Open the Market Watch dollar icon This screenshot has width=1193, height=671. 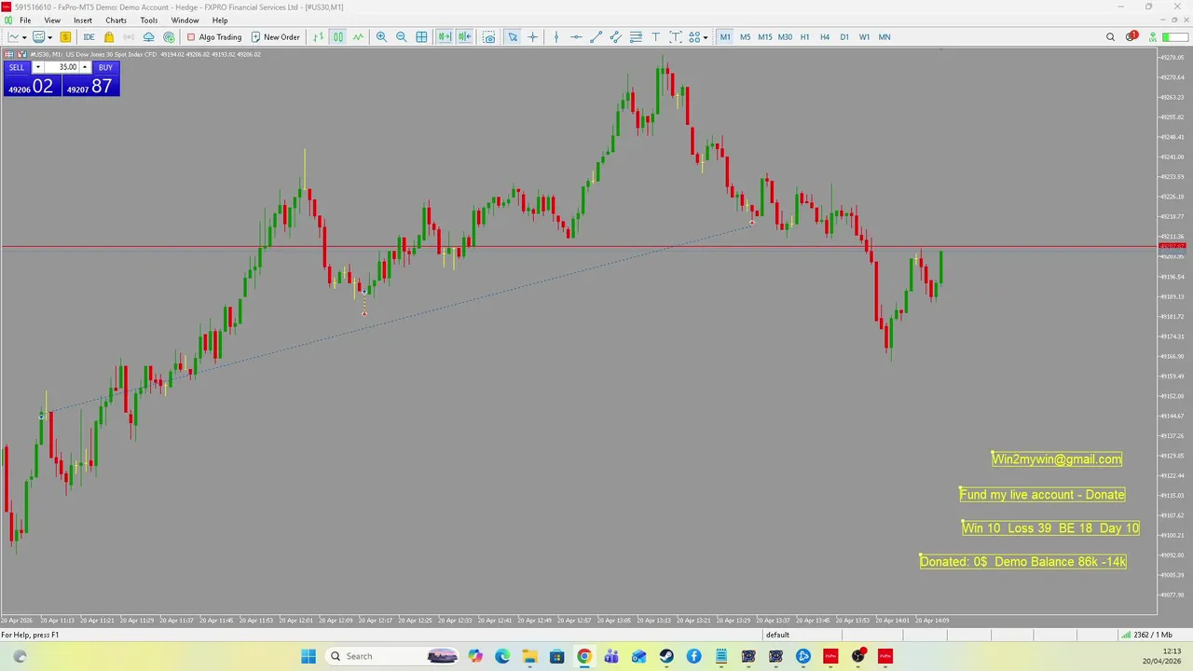point(65,37)
